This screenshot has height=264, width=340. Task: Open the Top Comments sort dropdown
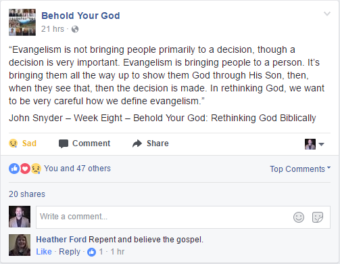point(300,169)
